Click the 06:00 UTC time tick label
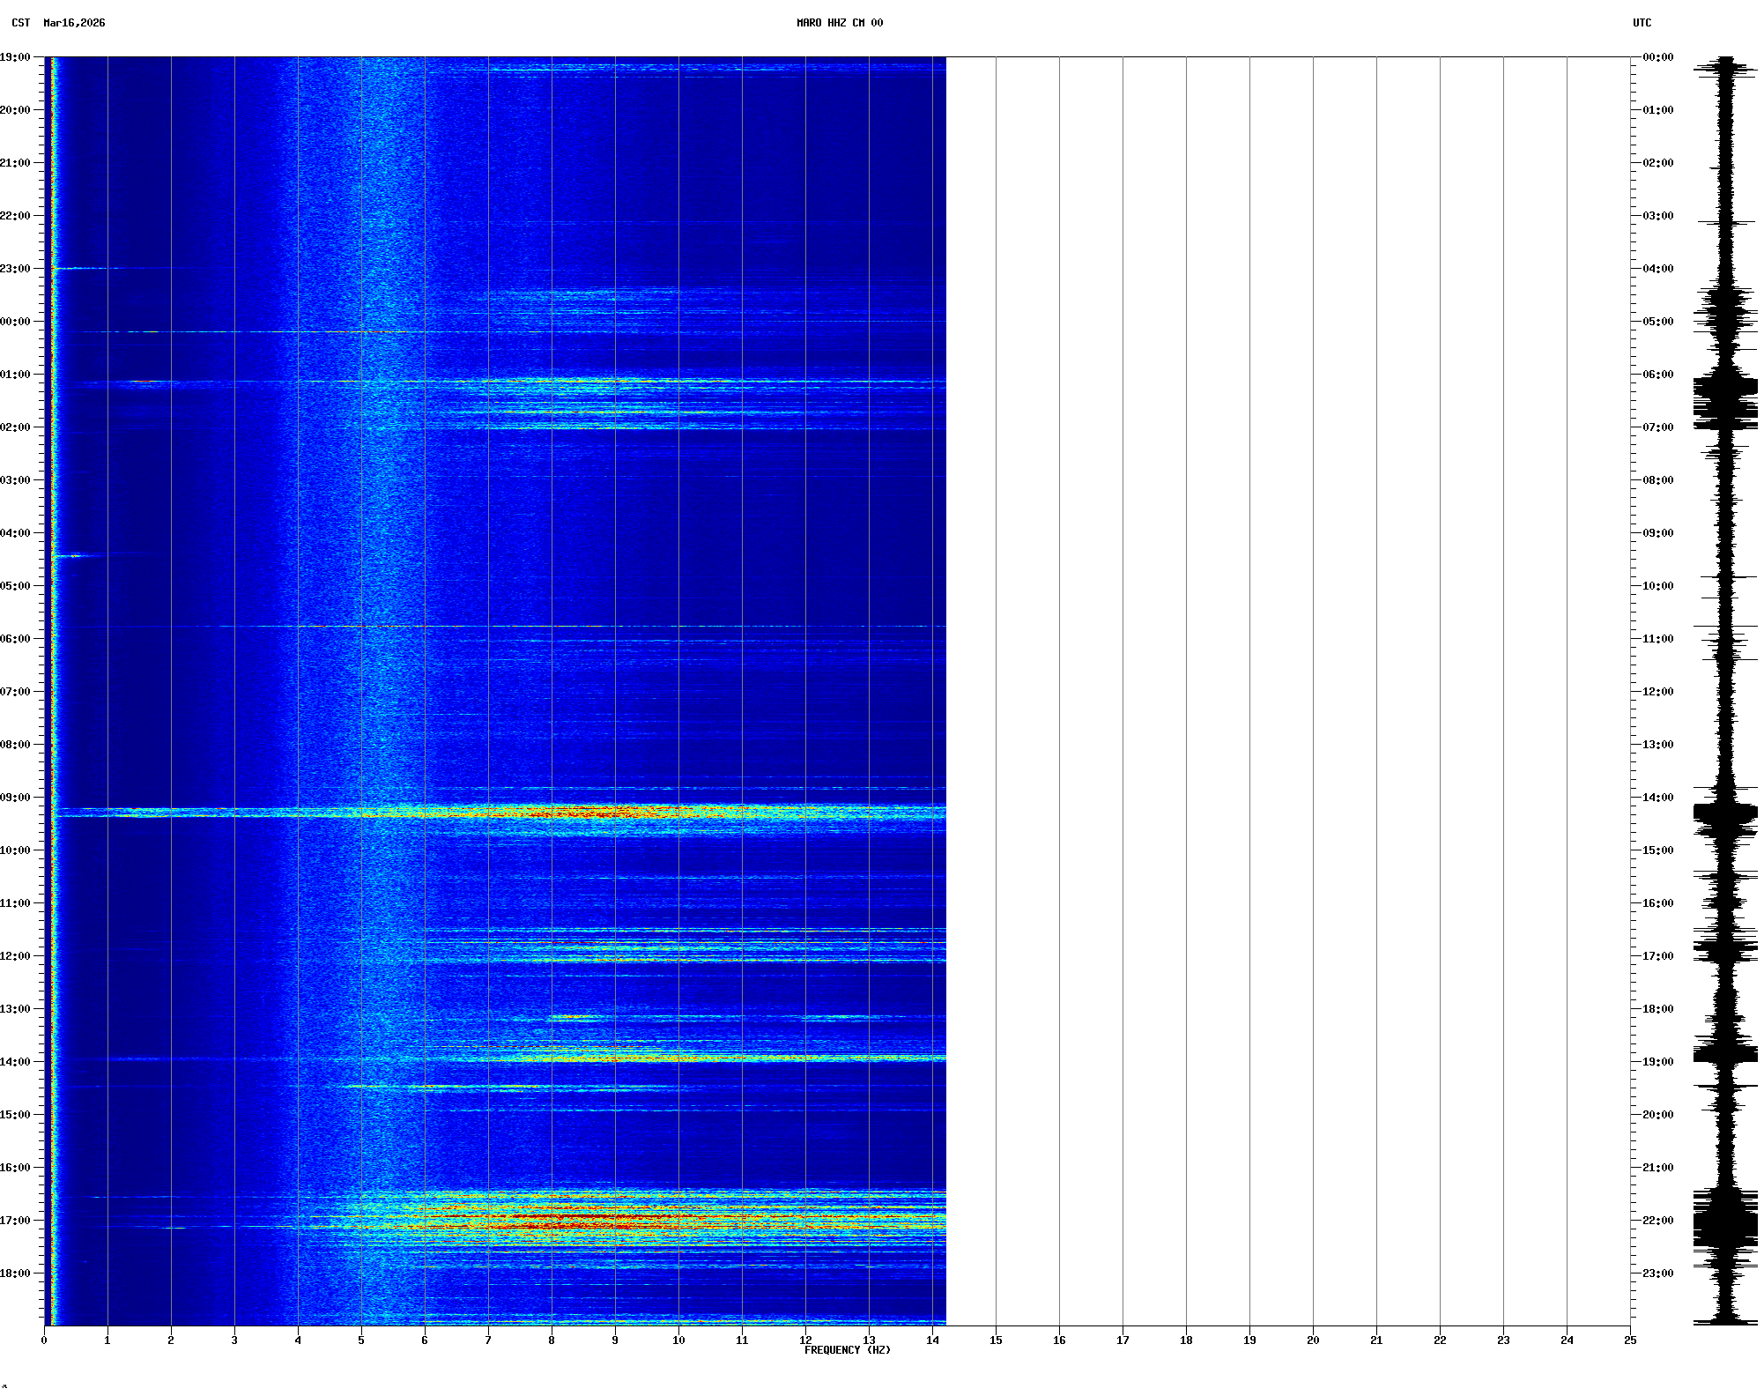1764x1396 pixels. [x=1657, y=375]
